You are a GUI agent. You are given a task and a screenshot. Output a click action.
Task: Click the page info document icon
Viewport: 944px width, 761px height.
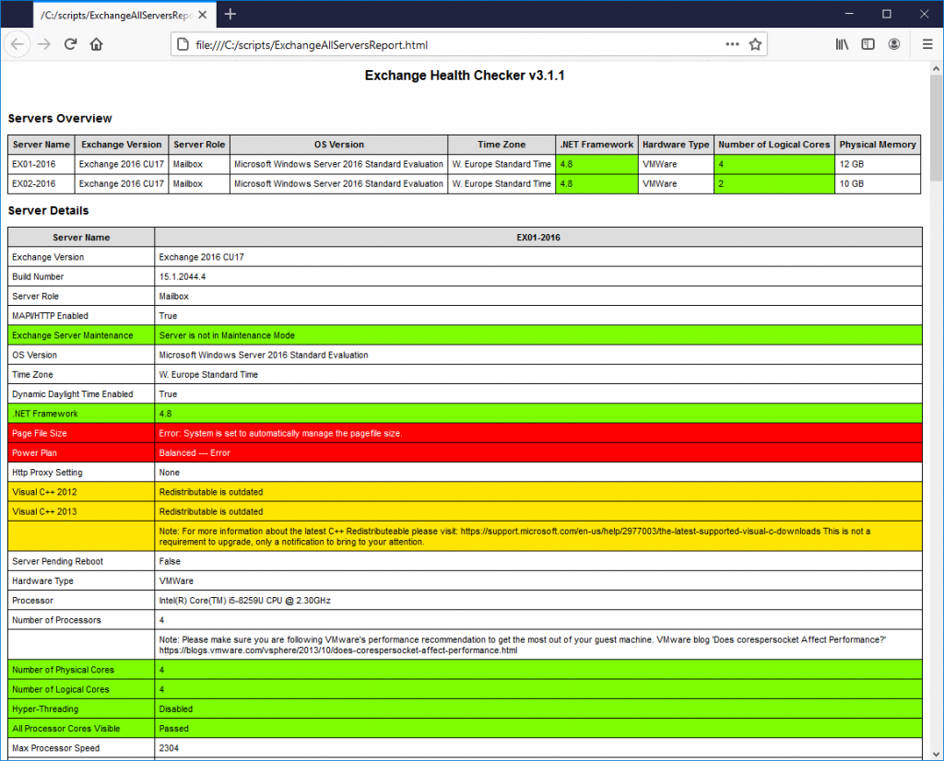(182, 45)
